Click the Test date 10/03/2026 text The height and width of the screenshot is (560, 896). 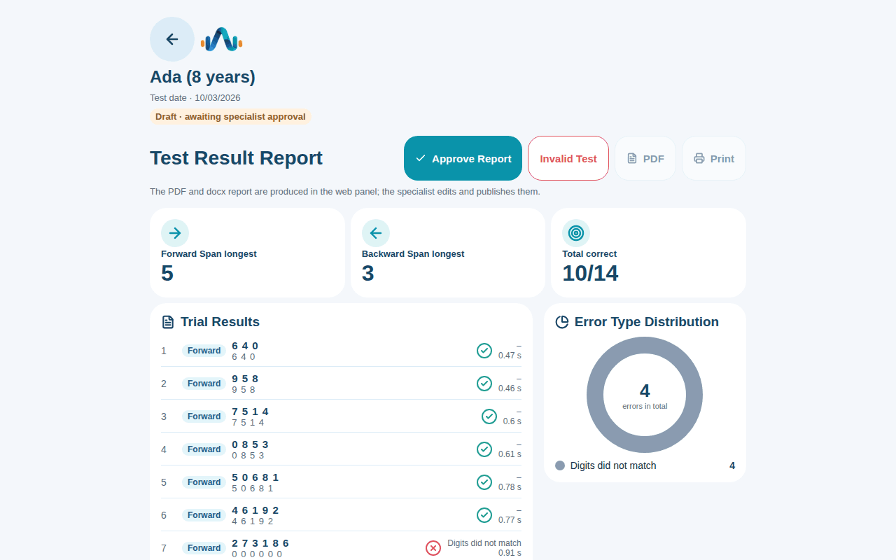pos(195,98)
